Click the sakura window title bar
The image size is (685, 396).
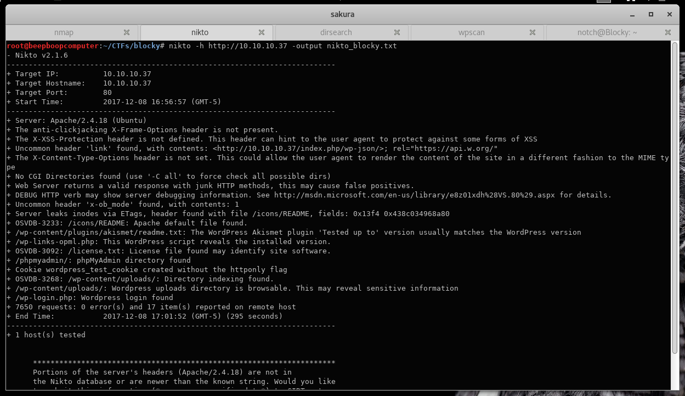coord(342,14)
